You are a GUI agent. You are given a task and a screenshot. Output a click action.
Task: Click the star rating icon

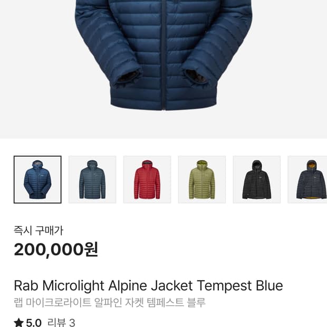[19, 322]
